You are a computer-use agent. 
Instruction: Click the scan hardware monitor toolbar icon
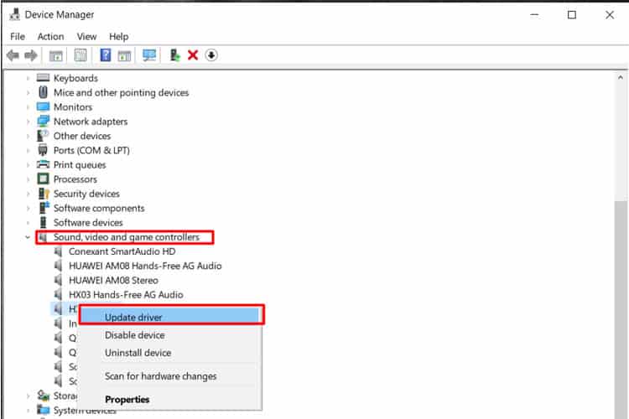(x=149, y=55)
